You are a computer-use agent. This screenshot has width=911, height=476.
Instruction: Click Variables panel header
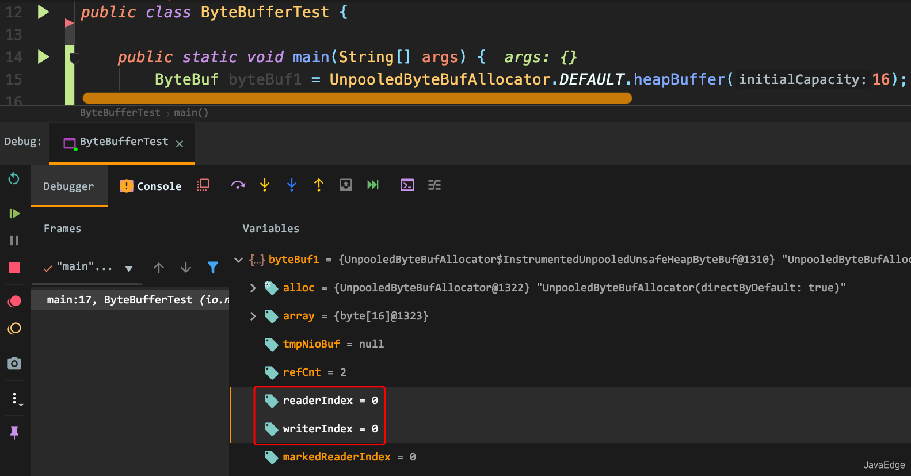point(270,229)
